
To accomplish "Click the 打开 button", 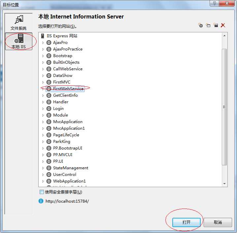I will pyautogui.click(x=186, y=222).
